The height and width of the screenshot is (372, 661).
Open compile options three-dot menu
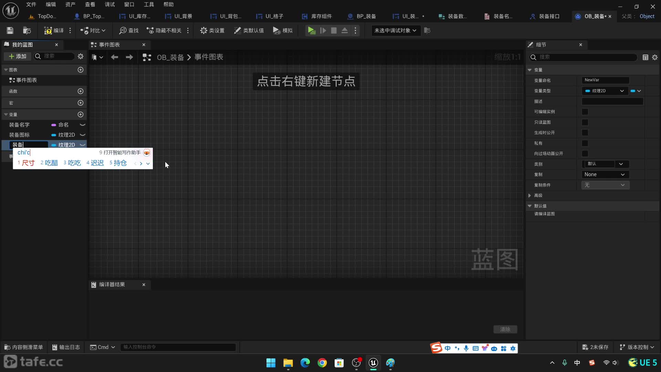pyautogui.click(x=70, y=30)
